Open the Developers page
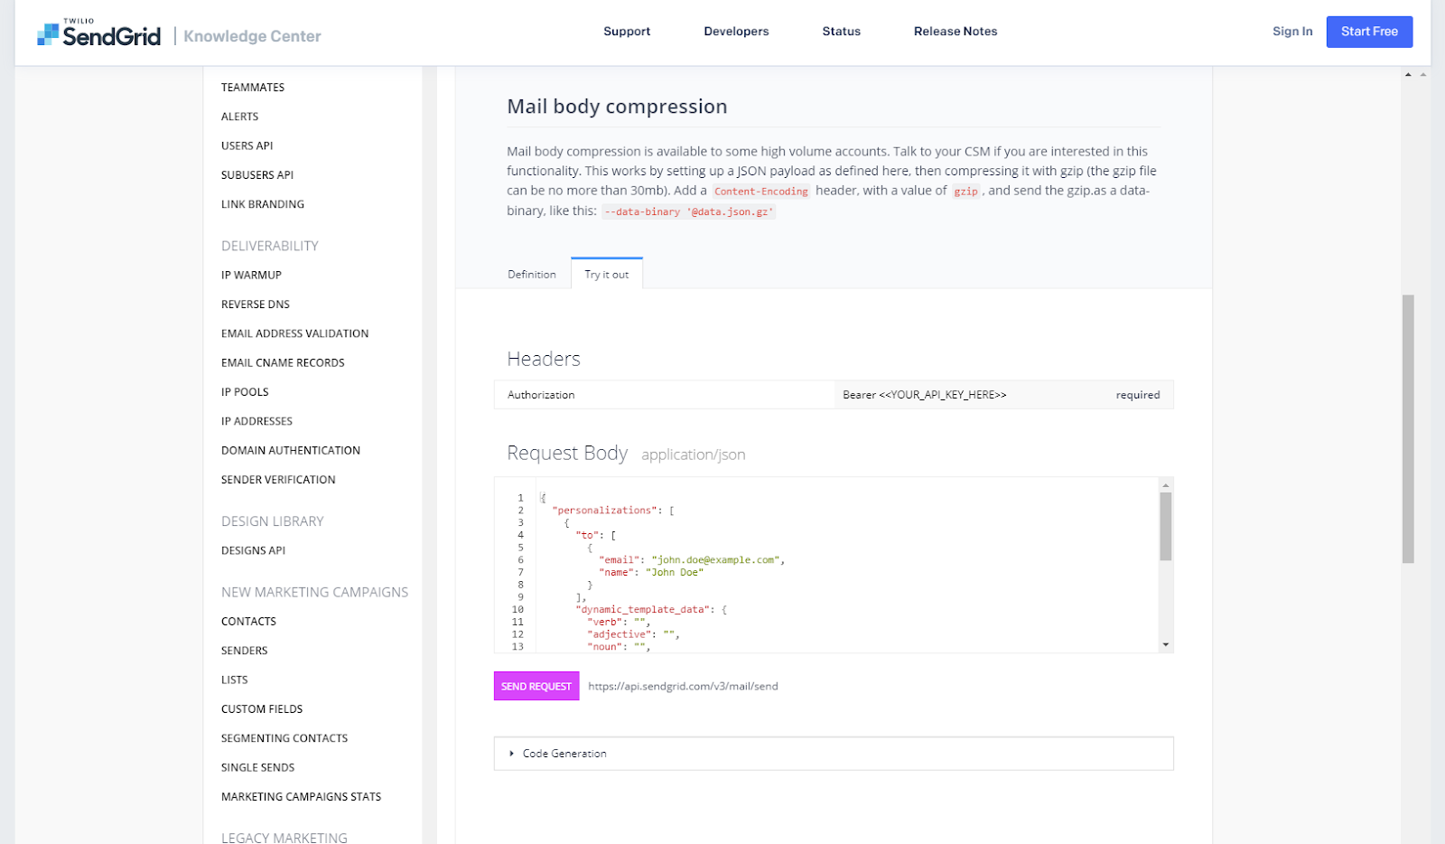 (x=735, y=31)
